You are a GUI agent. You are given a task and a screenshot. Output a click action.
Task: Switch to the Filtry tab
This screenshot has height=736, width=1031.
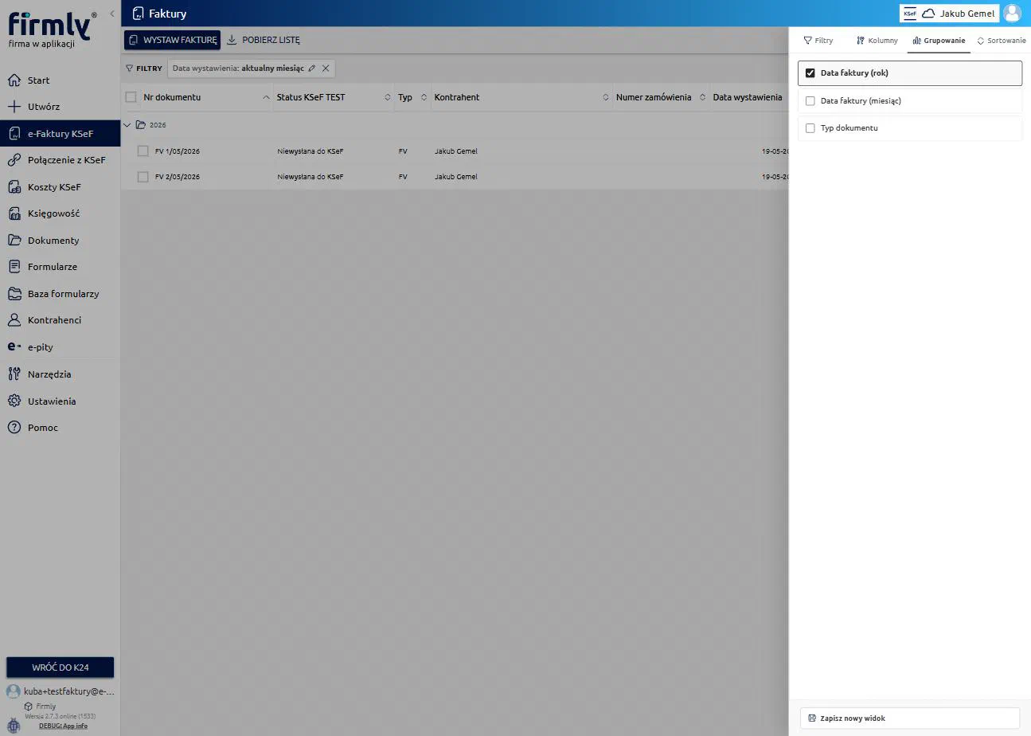(818, 41)
